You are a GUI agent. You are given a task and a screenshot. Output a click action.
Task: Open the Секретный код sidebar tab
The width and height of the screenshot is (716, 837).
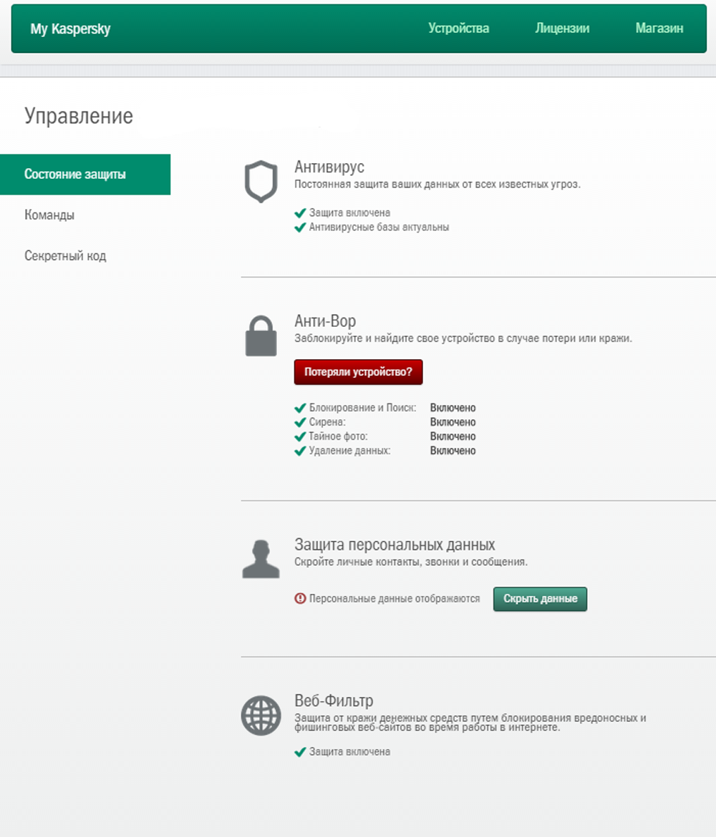pos(65,255)
